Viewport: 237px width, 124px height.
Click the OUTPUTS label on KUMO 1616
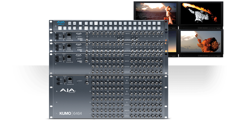click(127, 51)
